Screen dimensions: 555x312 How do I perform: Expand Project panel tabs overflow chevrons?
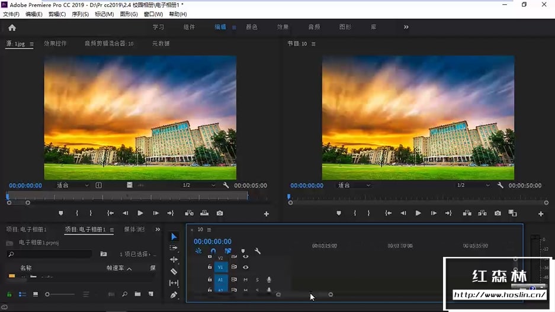pos(158,229)
